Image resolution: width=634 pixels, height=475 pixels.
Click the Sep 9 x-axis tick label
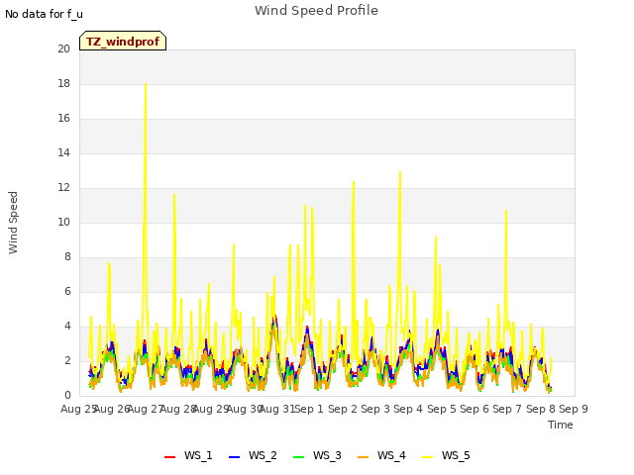tap(574, 409)
